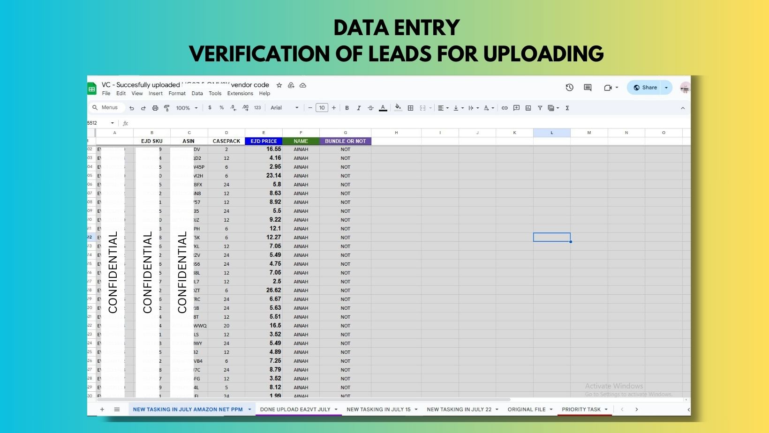Insert a link
This screenshot has width=769, height=433.
[505, 108]
